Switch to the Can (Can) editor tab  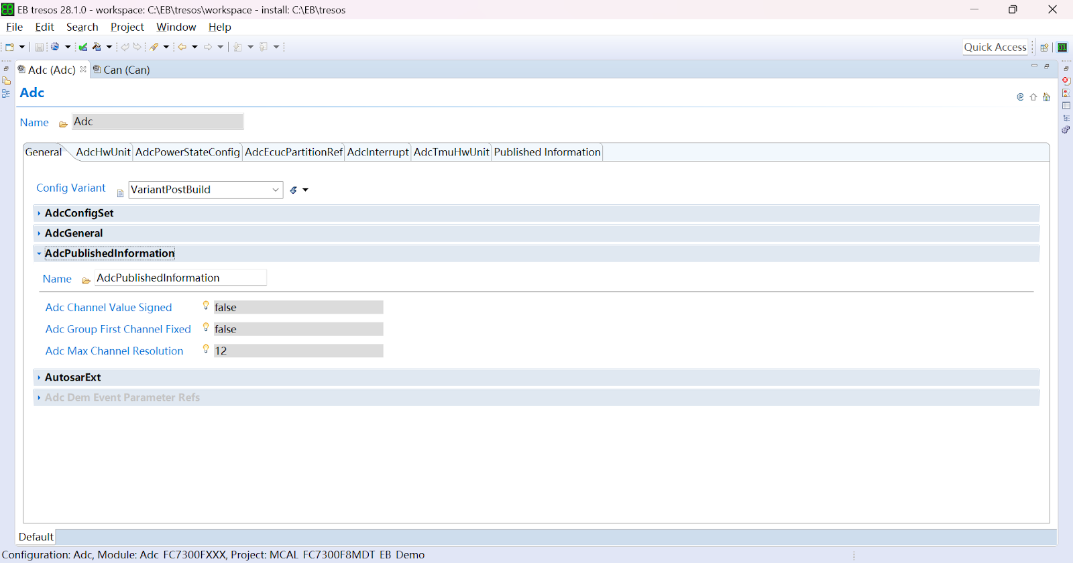click(121, 70)
